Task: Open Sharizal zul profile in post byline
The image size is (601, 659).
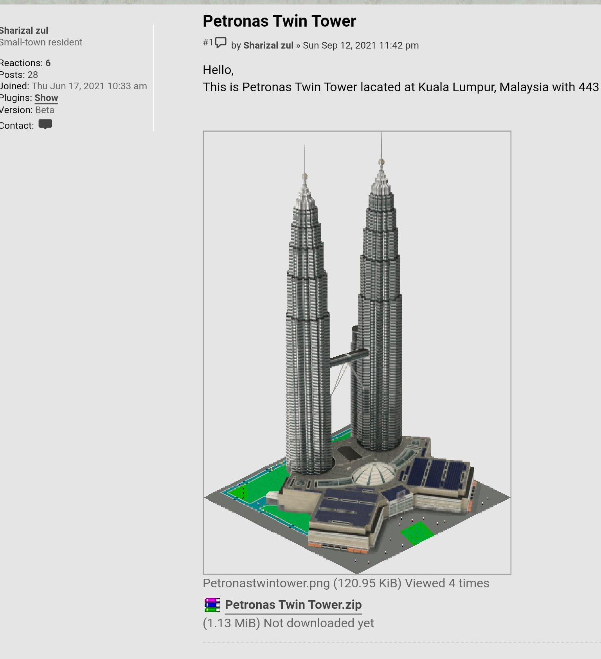Action: point(268,45)
